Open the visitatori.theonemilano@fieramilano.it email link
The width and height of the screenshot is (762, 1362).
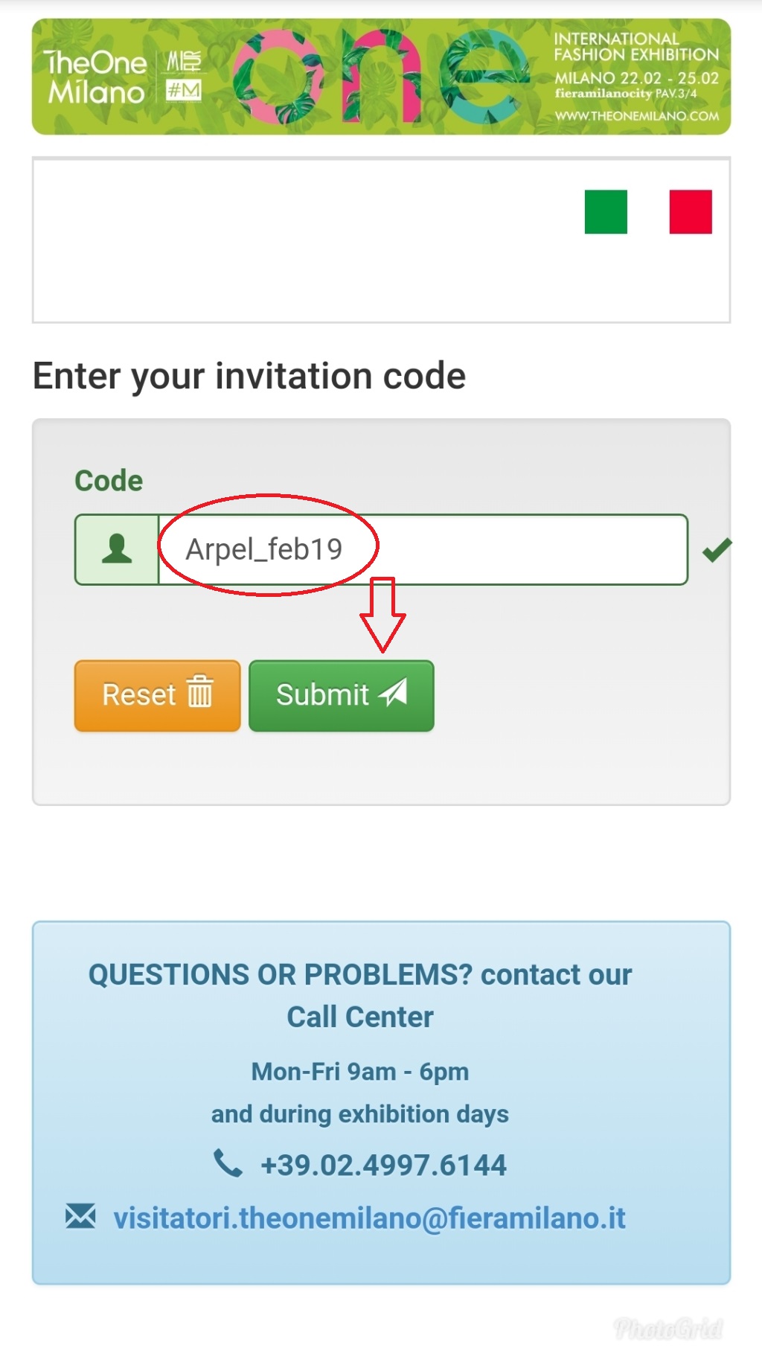369,1218
